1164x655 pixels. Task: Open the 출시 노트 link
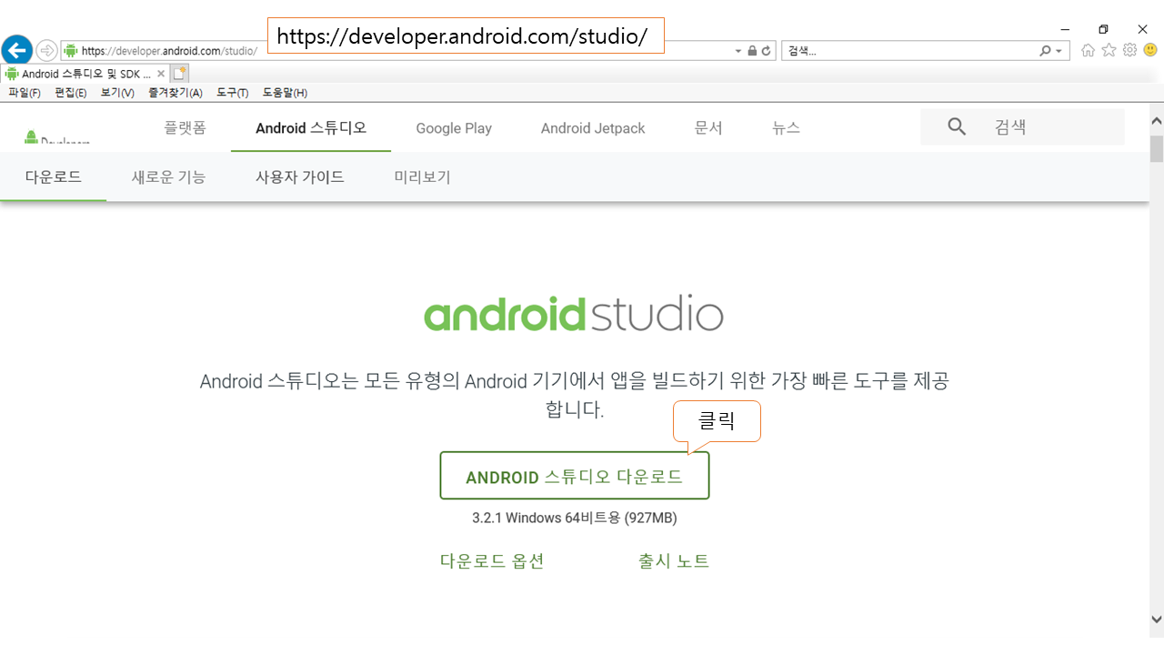point(674,561)
